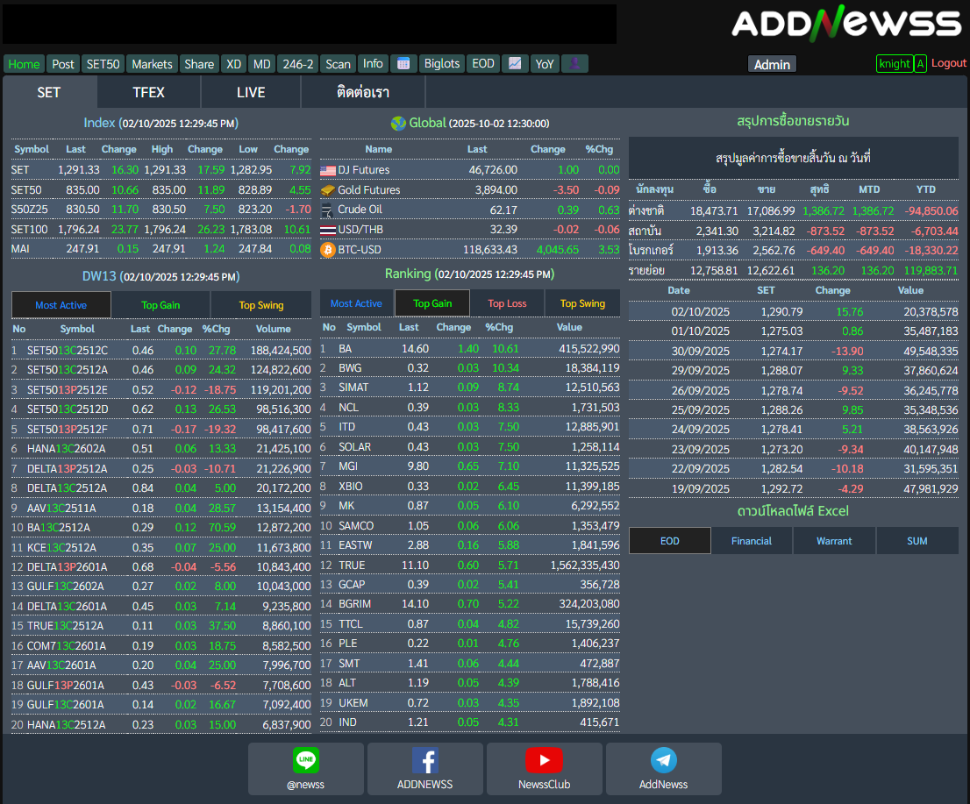Click the ADDNEWSS logo
Image resolution: width=970 pixels, height=804 pixels.
[846, 23]
